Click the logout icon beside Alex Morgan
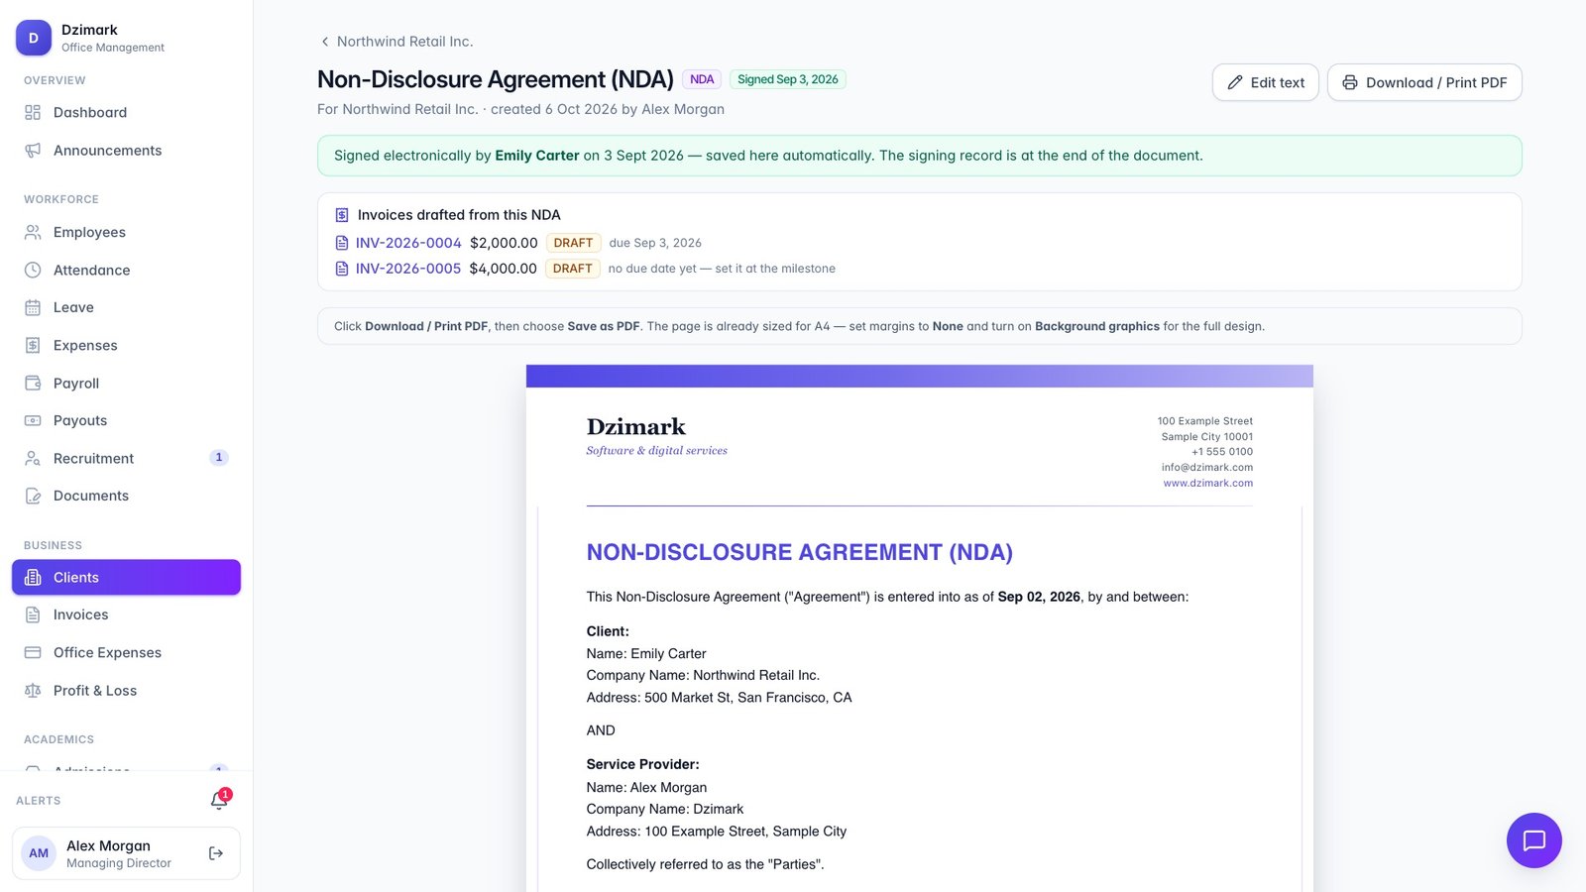This screenshot has width=1586, height=892. tap(216, 853)
